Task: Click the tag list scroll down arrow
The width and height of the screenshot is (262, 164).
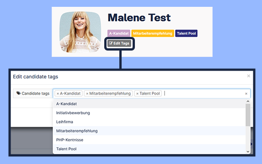Action: point(248,151)
